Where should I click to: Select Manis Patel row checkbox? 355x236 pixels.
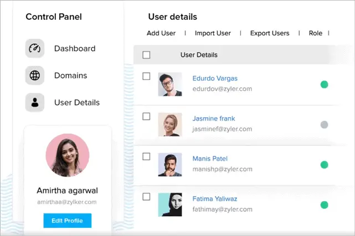146,156
